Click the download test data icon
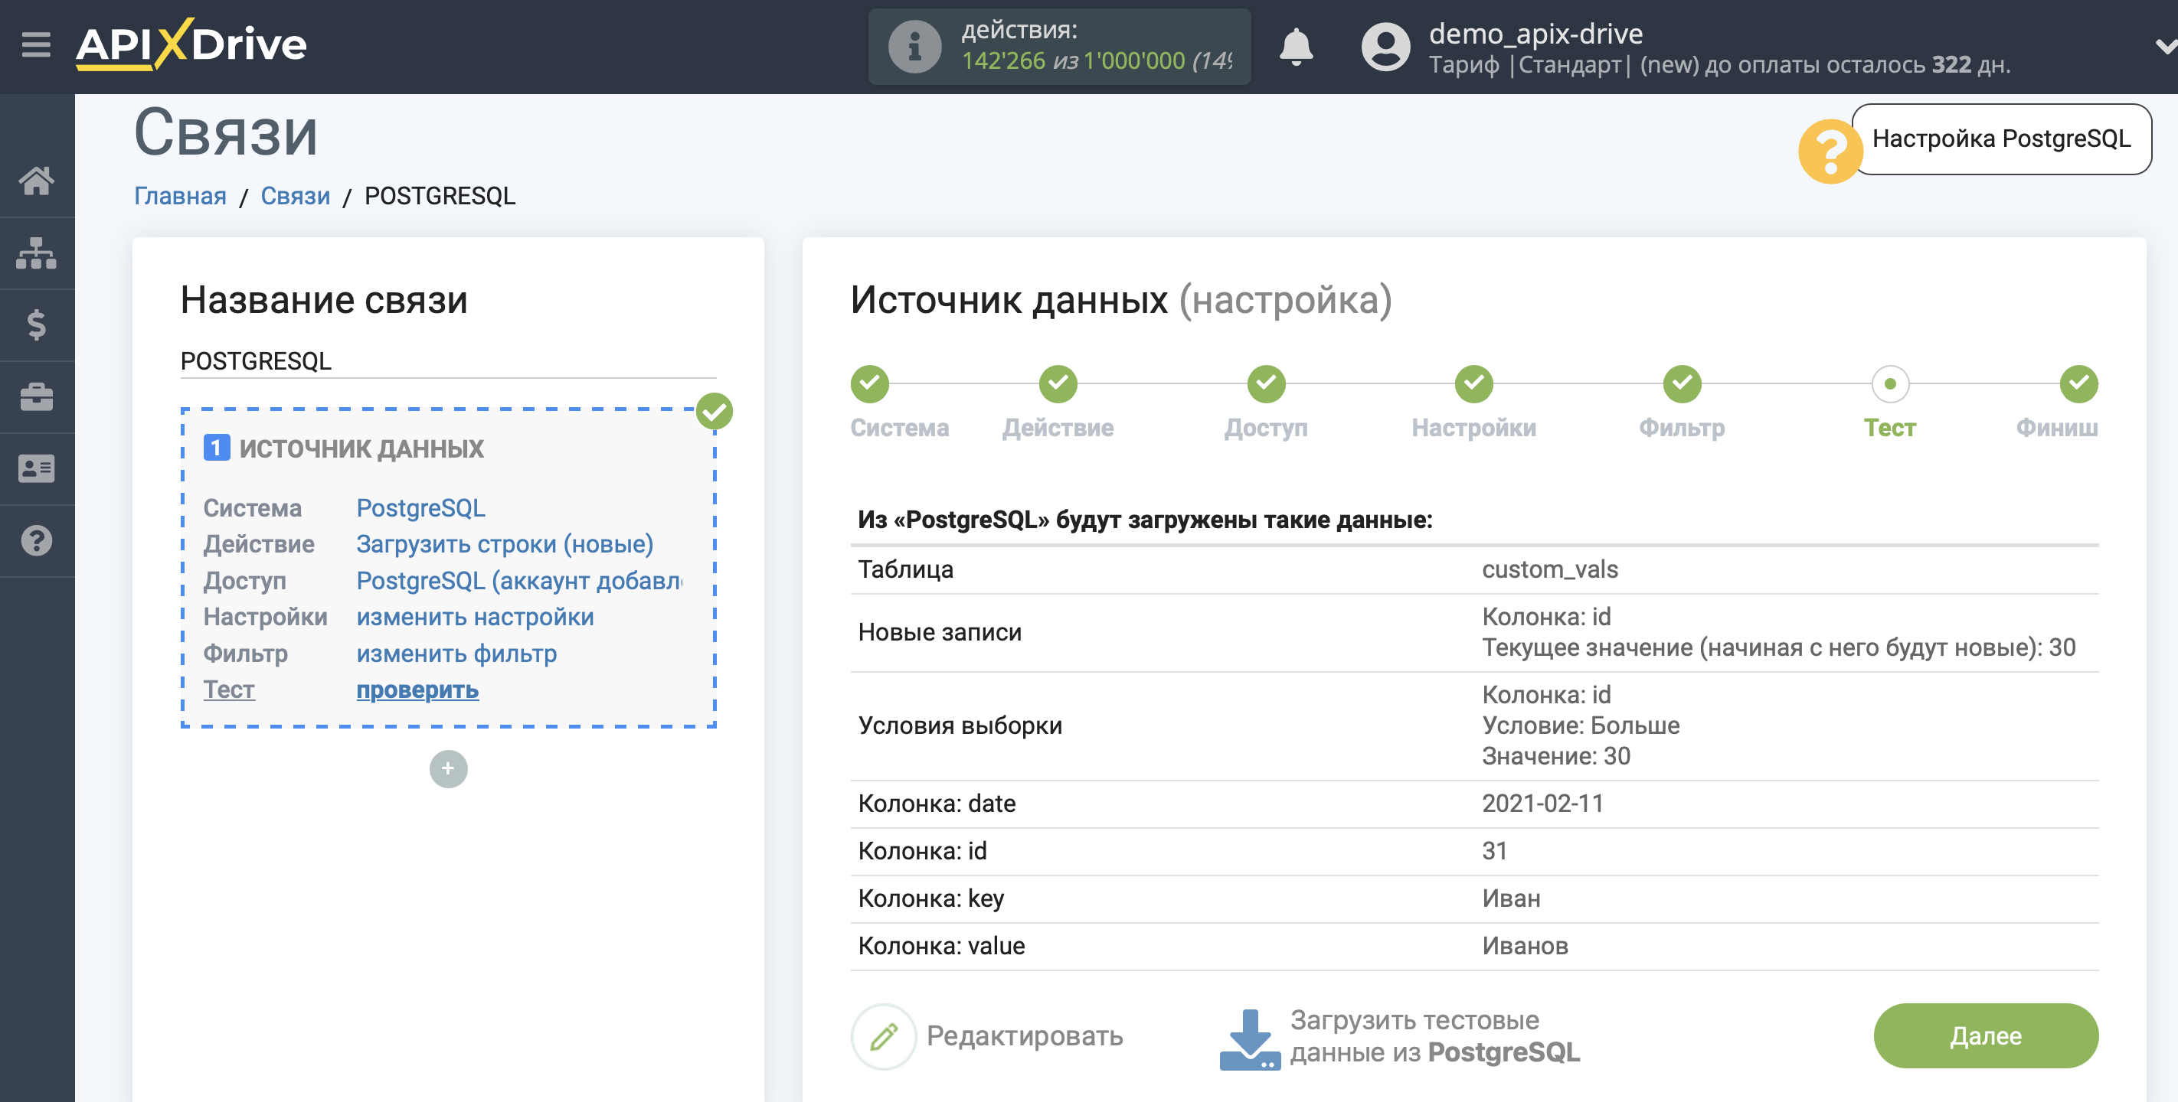Screen dimensions: 2178x1102 coord(1250,1038)
